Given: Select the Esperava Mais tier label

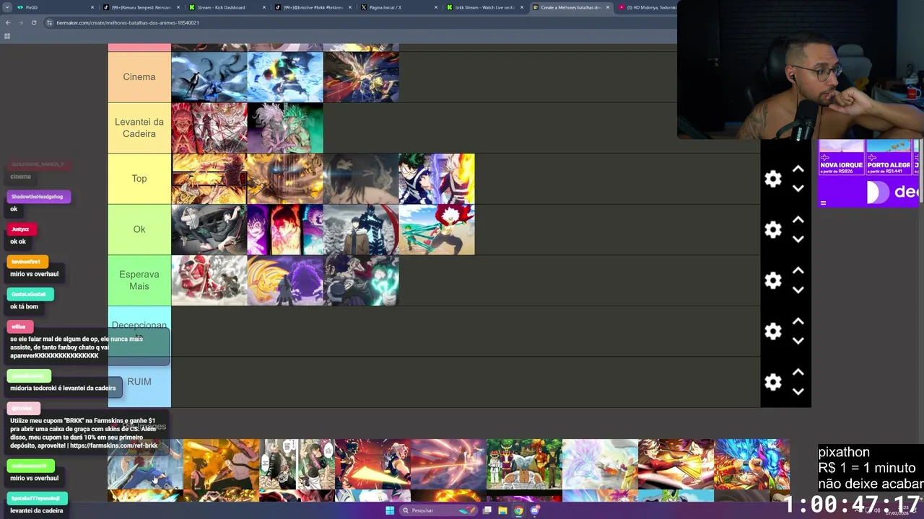Looking at the screenshot, I should coord(139,280).
